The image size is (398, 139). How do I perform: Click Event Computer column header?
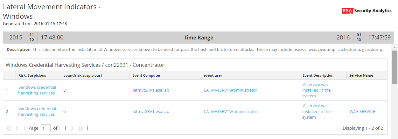(x=147, y=75)
